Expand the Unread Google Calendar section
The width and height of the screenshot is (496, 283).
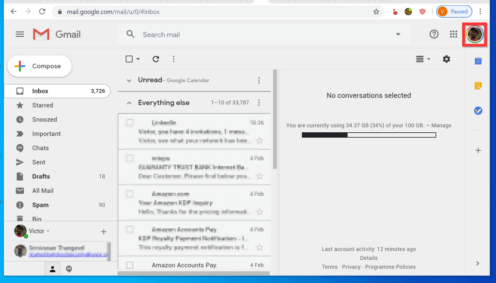click(x=128, y=80)
